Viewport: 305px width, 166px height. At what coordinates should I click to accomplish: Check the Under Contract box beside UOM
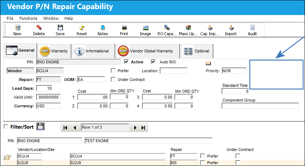click(x=113, y=79)
